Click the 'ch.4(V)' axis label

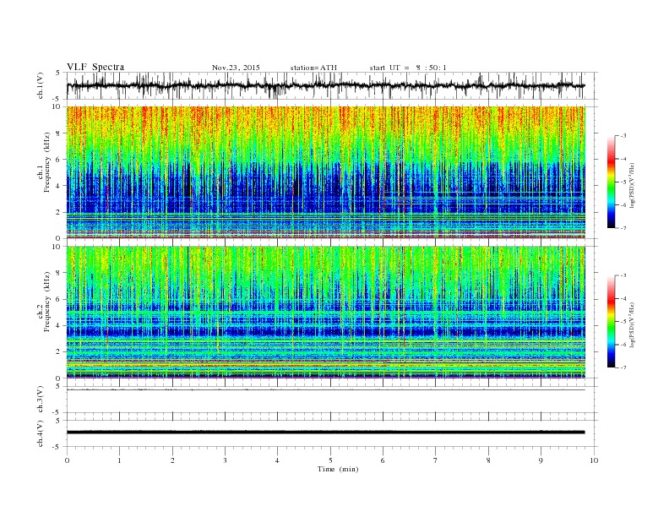point(41,433)
